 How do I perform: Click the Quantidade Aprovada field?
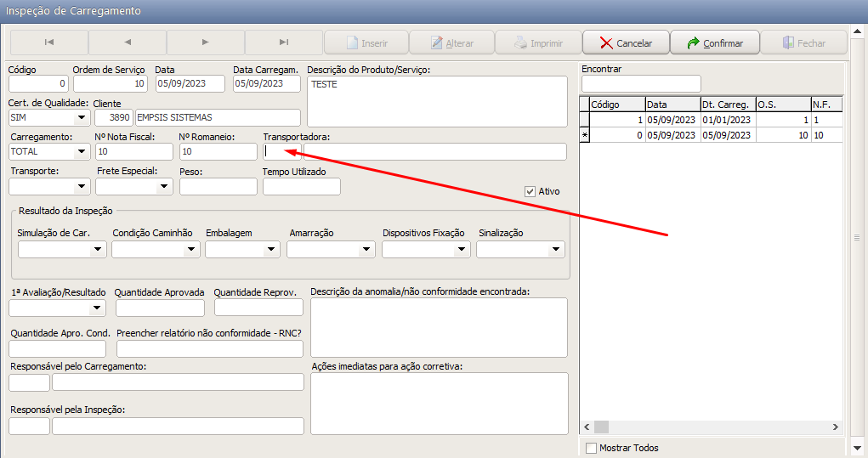point(160,308)
